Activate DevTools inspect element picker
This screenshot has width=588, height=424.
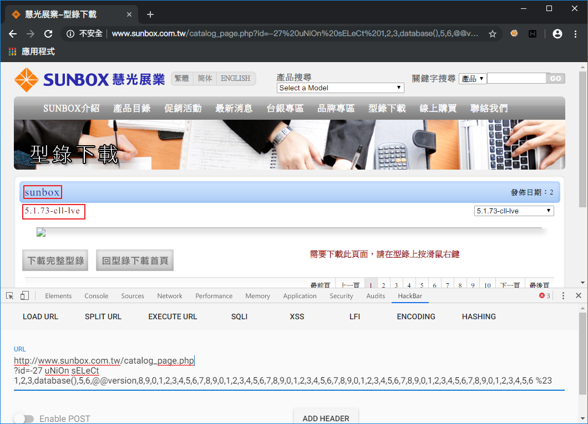click(x=10, y=296)
